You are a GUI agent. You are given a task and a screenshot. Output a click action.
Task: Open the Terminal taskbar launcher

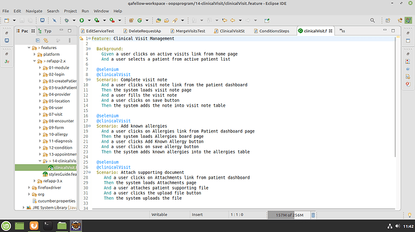click(x=48, y=225)
